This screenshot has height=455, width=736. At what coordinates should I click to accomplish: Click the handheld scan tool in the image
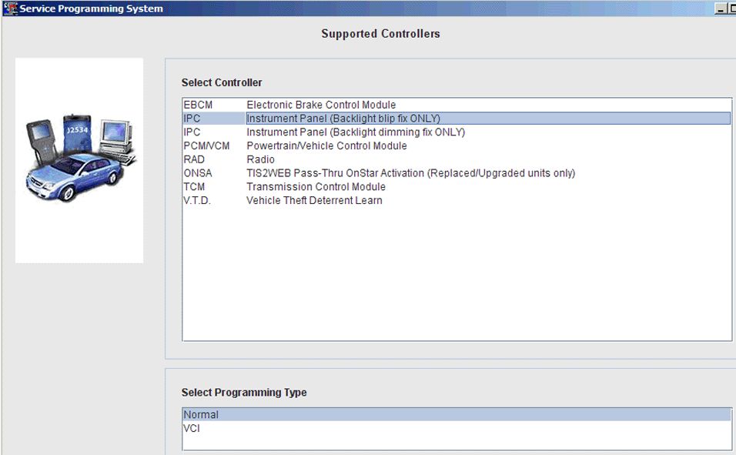point(42,142)
